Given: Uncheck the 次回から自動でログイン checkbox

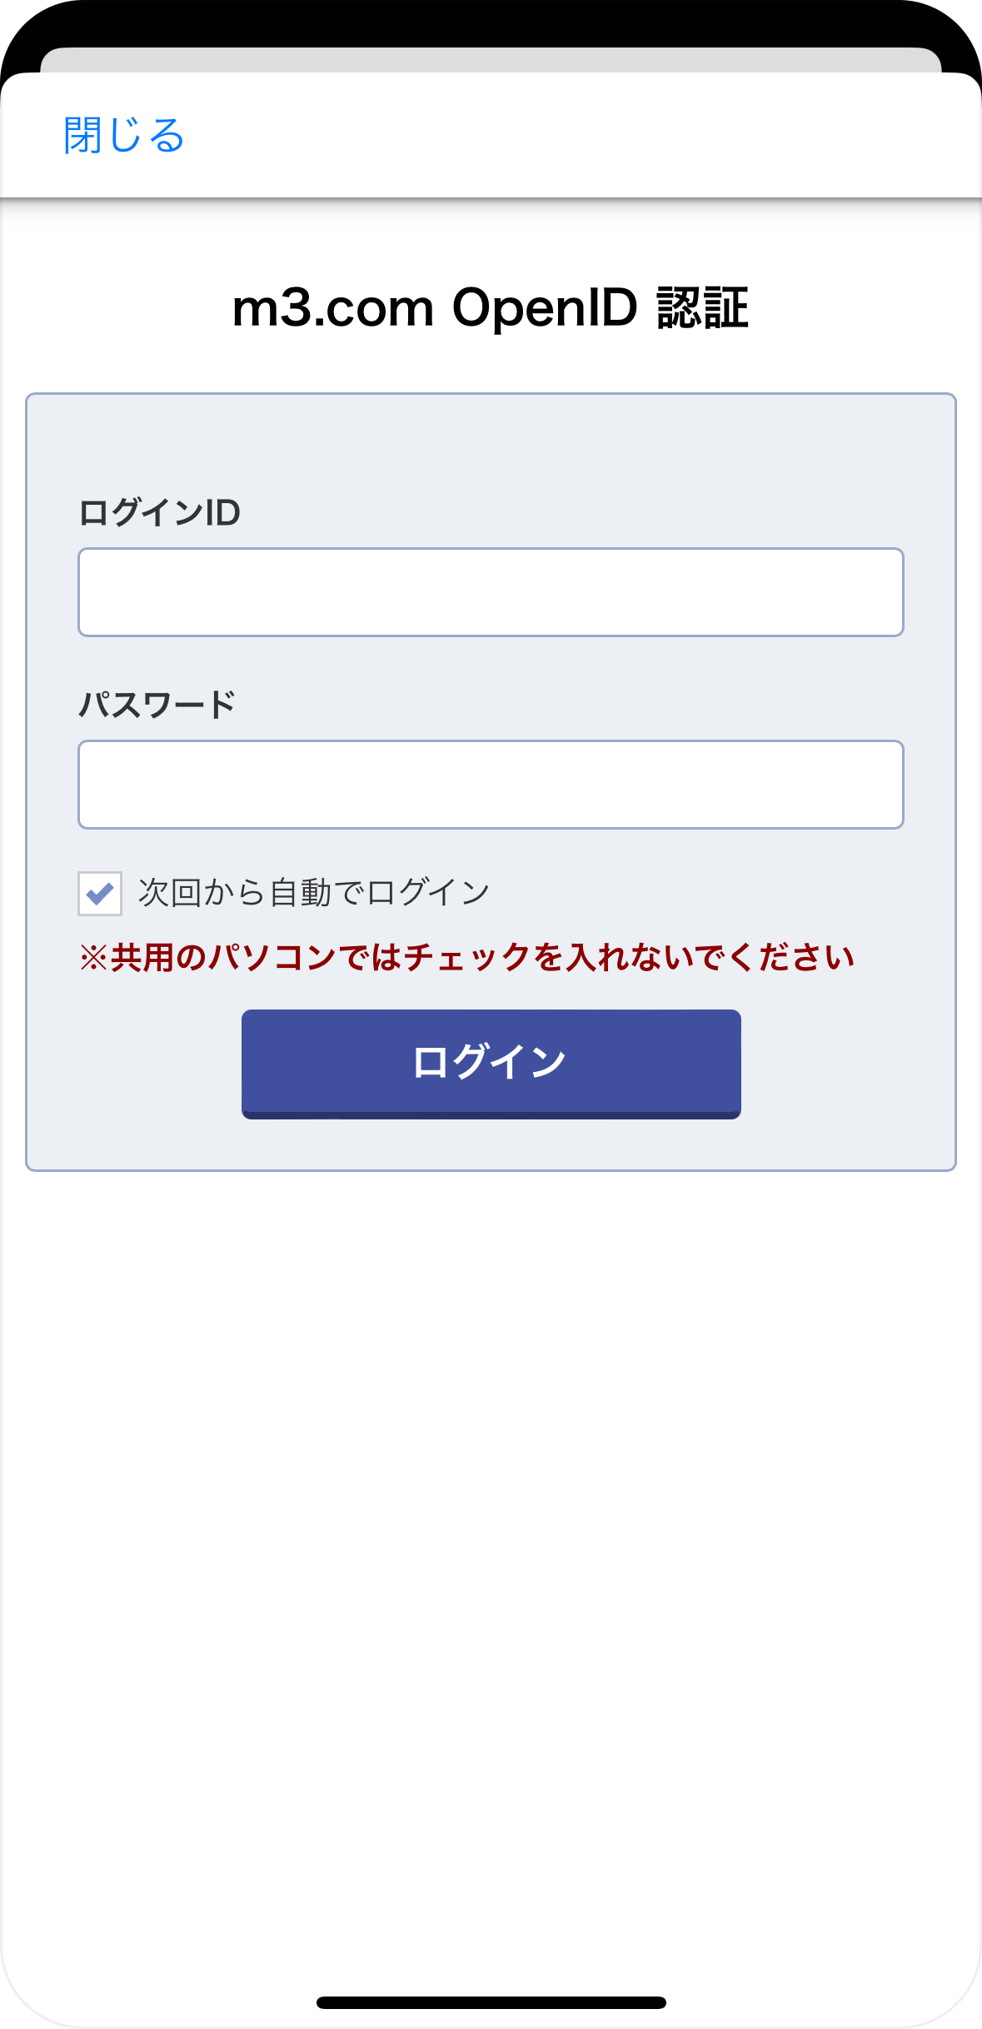Looking at the screenshot, I should (100, 894).
